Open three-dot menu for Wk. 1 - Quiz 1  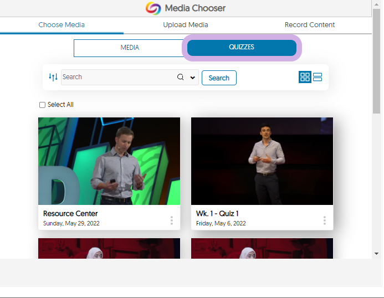[325, 220]
